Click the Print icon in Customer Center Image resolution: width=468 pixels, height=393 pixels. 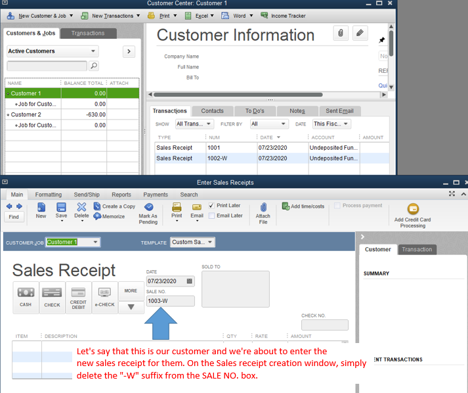[x=152, y=16]
